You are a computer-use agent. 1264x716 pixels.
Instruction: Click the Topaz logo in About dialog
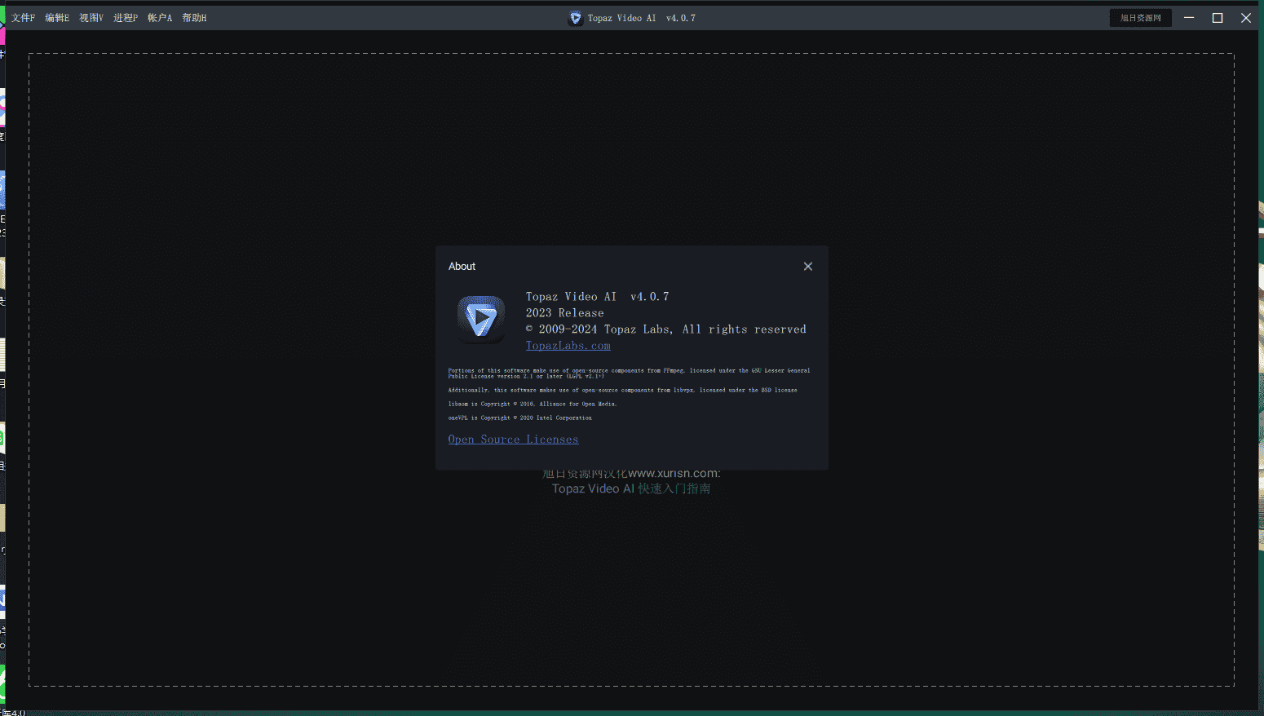pyautogui.click(x=480, y=319)
